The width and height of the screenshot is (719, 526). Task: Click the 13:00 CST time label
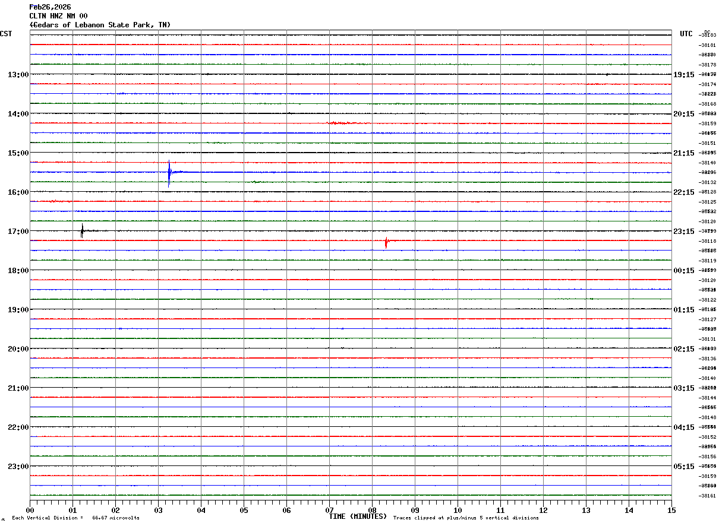18,75
